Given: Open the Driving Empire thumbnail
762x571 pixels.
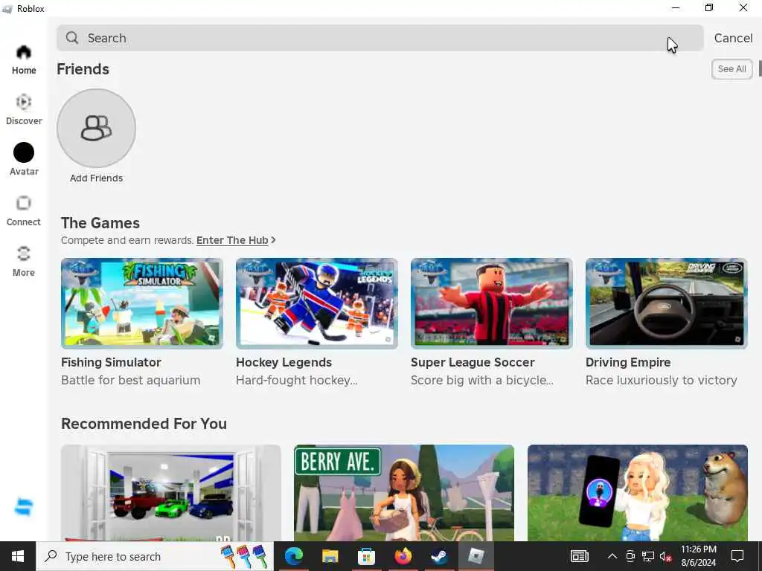Looking at the screenshot, I should tap(667, 303).
